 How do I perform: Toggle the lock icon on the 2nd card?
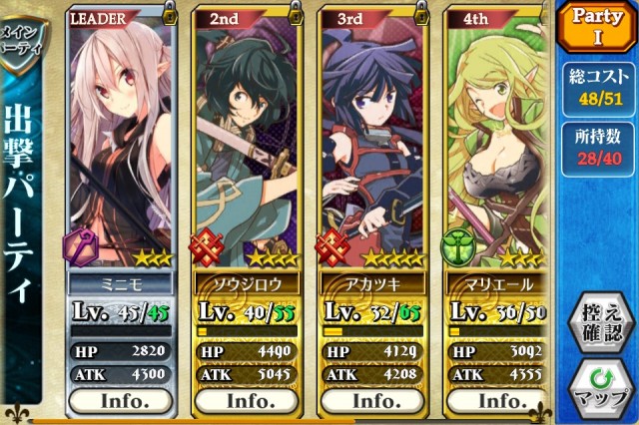tap(296, 13)
